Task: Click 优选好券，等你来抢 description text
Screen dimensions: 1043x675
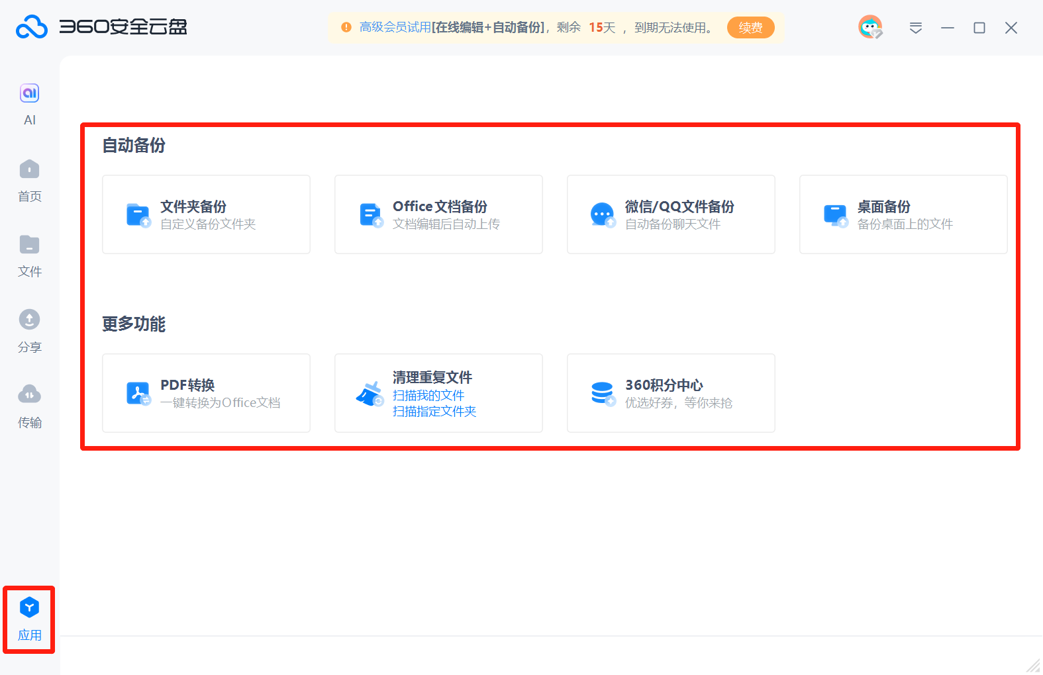Action: (x=679, y=403)
